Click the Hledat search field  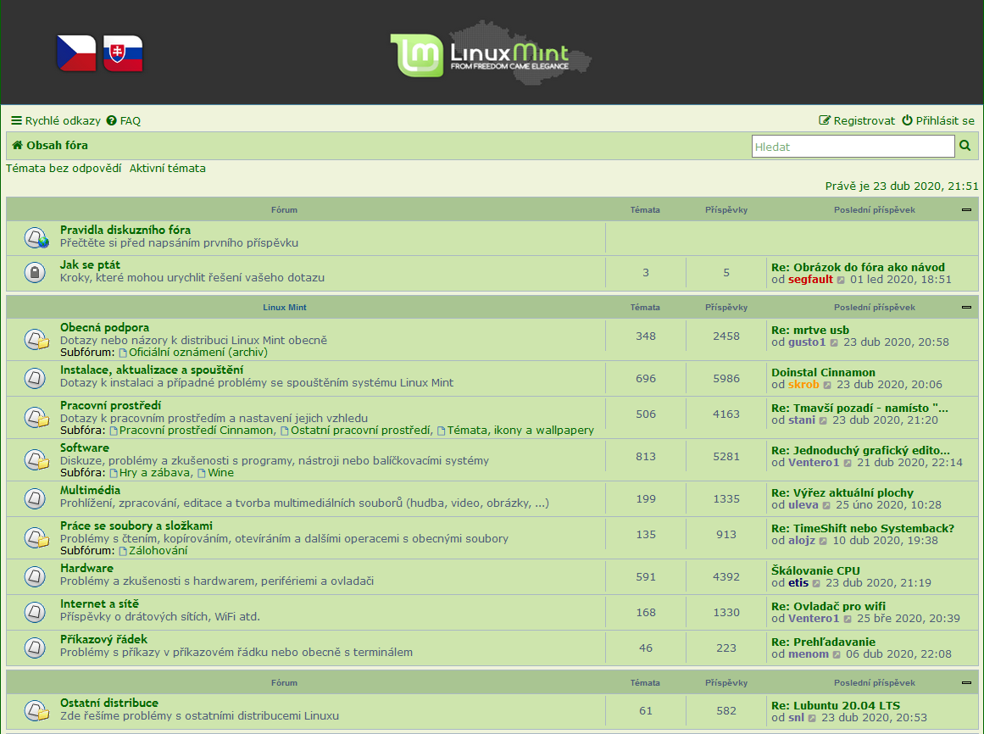click(853, 147)
